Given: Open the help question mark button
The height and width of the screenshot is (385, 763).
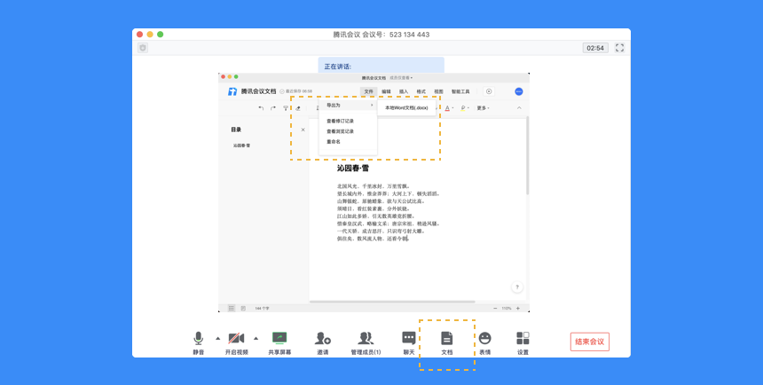Looking at the screenshot, I should tap(517, 287).
